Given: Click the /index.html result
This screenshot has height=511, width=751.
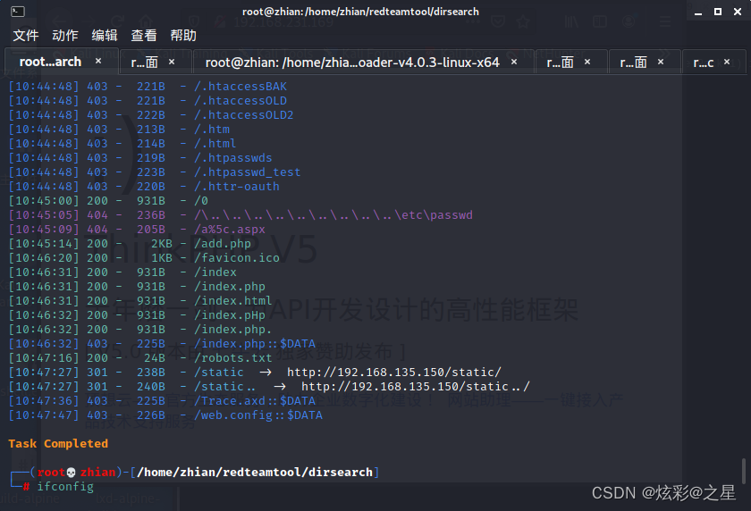Looking at the screenshot, I should [139, 301].
